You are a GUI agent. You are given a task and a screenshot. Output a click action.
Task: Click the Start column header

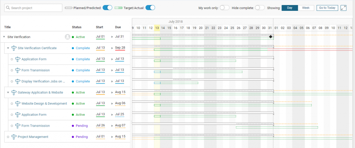click(x=99, y=27)
